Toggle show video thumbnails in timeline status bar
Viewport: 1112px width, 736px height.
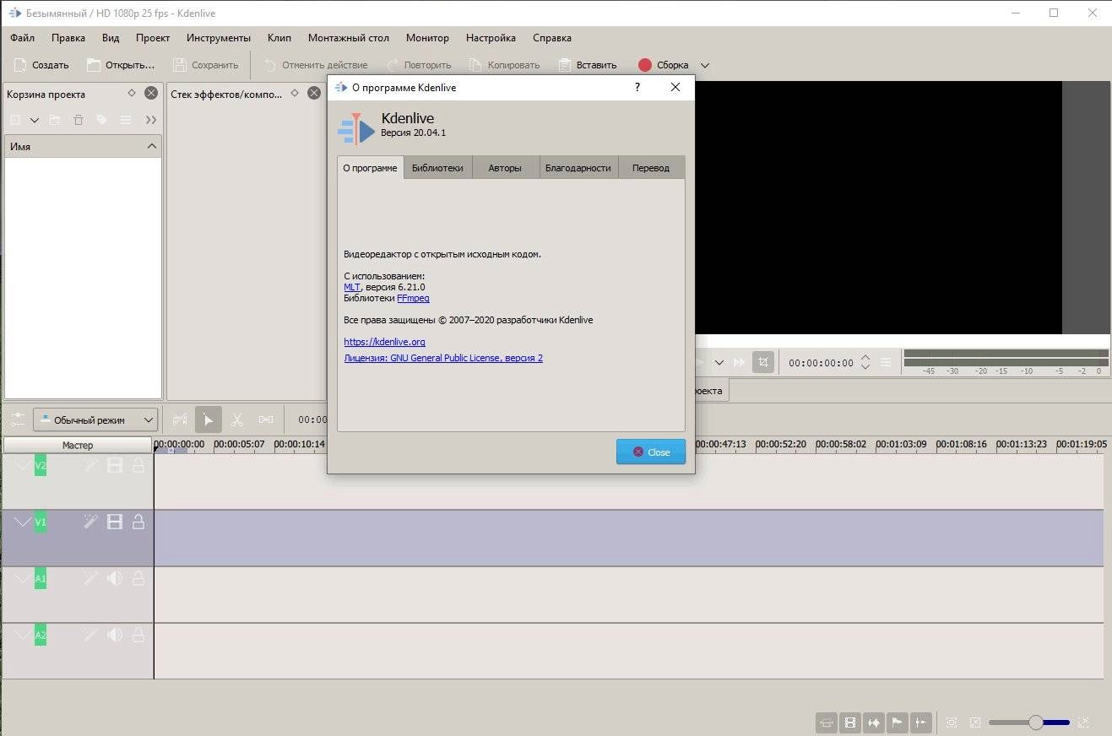pyautogui.click(x=850, y=722)
